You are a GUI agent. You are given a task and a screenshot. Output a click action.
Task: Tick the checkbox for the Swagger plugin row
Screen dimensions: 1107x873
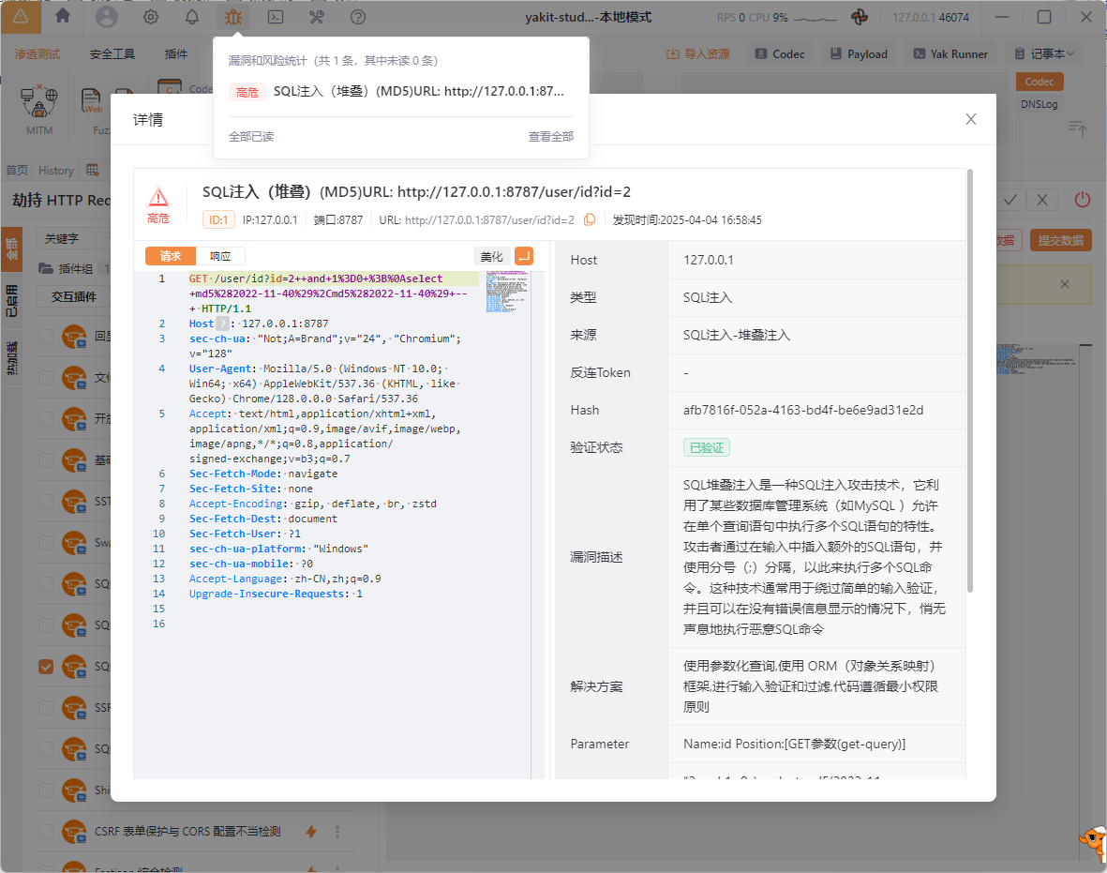[46, 543]
